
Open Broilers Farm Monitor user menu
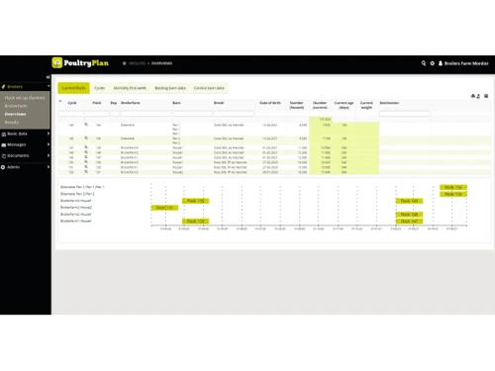pos(463,63)
